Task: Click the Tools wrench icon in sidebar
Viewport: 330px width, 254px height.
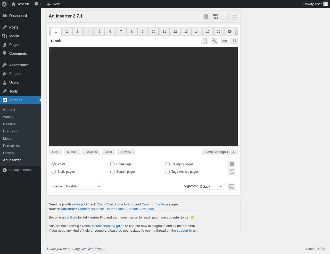Action: (5, 91)
